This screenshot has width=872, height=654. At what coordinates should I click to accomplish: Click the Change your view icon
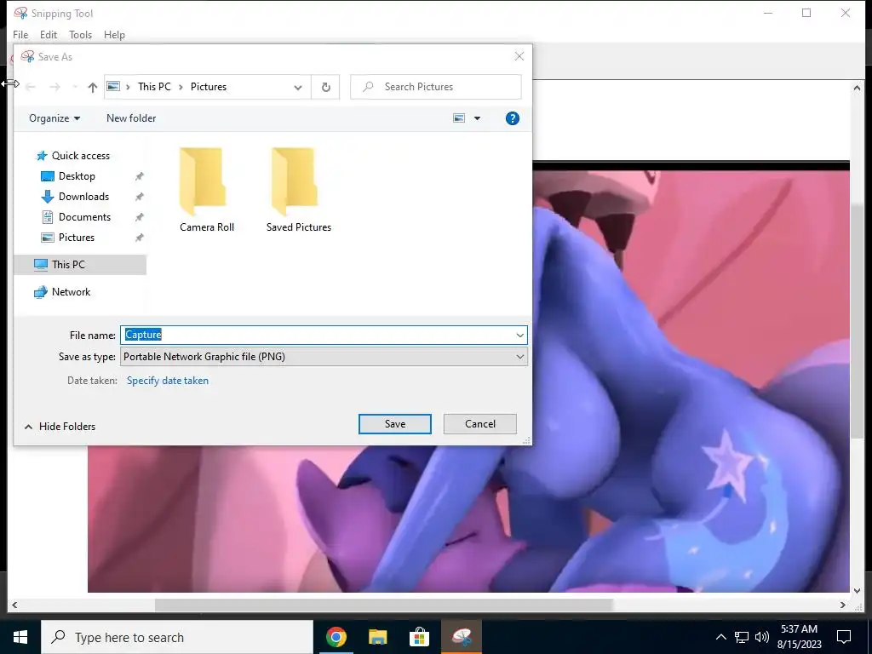pos(459,118)
